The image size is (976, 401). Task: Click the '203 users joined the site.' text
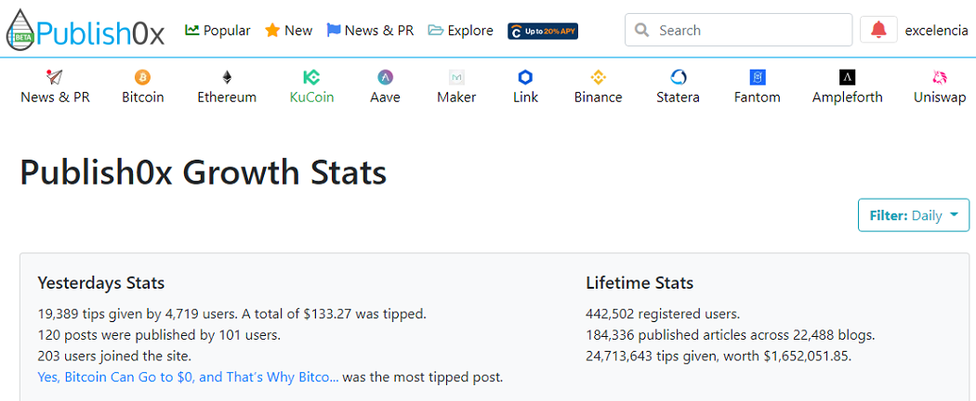pyautogui.click(x=114, y=356)
